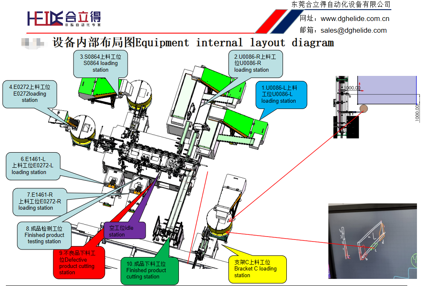Click the dimension drawing with 1000.00 label
The width and height of the screenshot is (422, 286).
tap(376, 107)
